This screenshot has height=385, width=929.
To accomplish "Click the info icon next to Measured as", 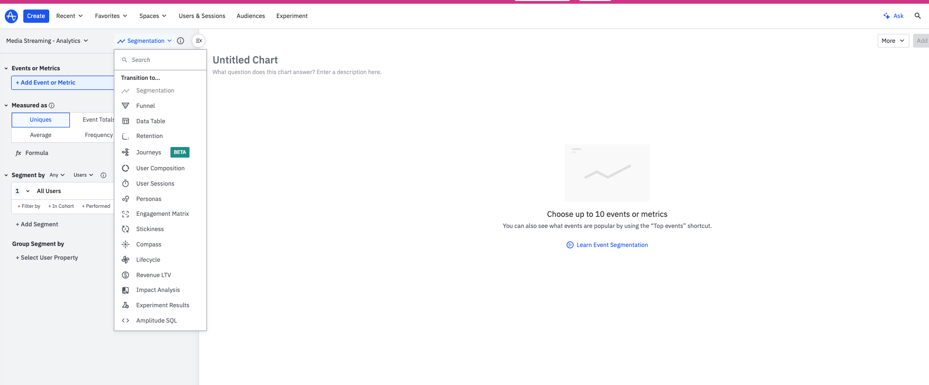I will tap(51, 105).
